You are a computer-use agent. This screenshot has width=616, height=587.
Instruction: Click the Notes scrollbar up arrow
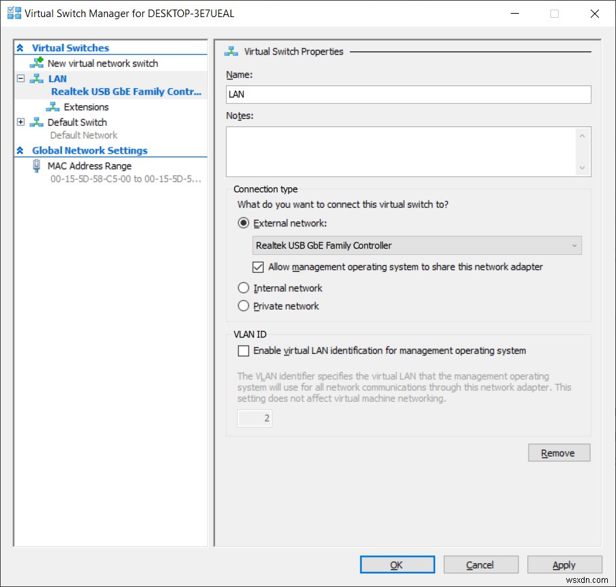pyautogui.click(x=583, y=136)
